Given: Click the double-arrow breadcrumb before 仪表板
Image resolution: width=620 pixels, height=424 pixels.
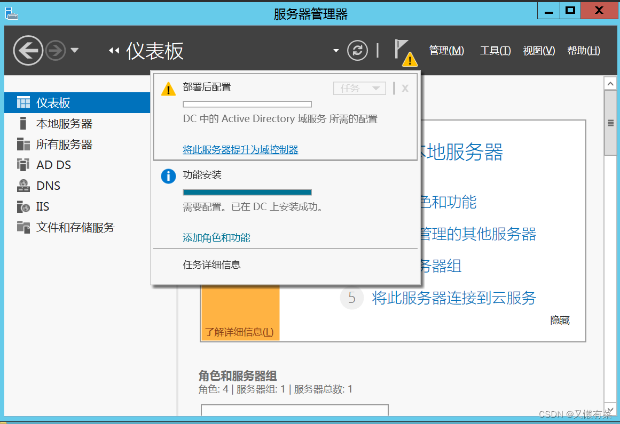Looking at the screenshot, I should pos(114,51).
